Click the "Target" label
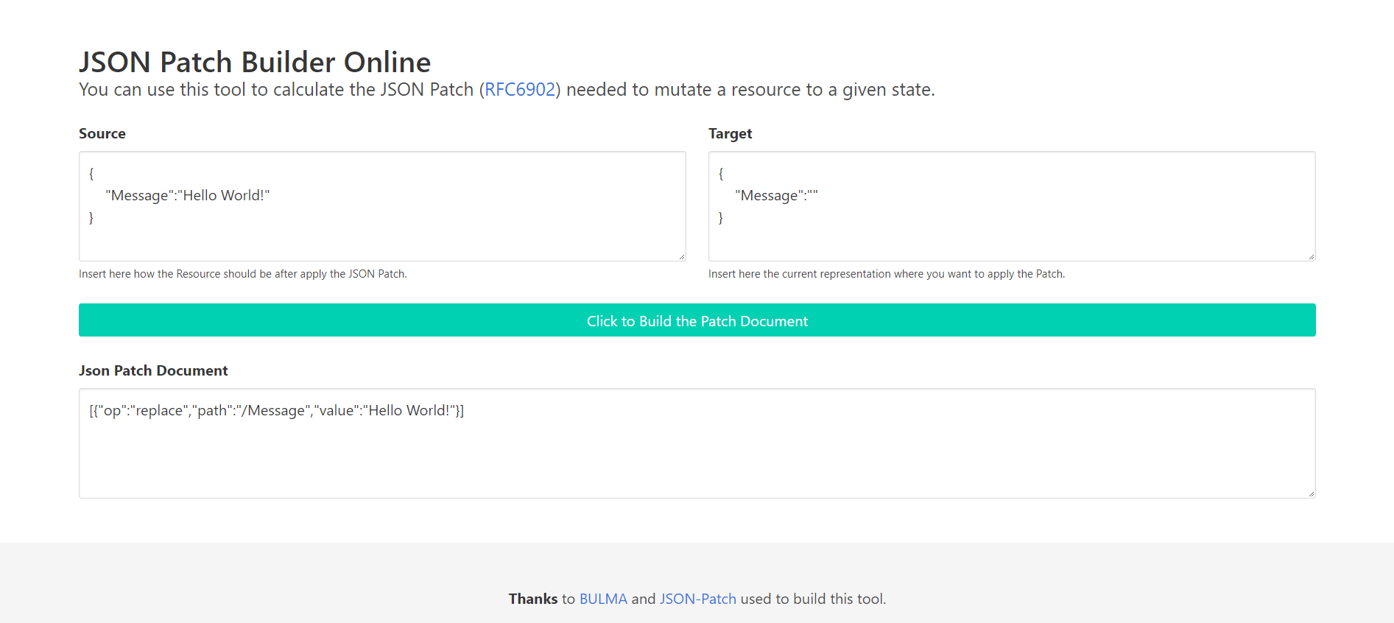 click(x=730, y=133)
